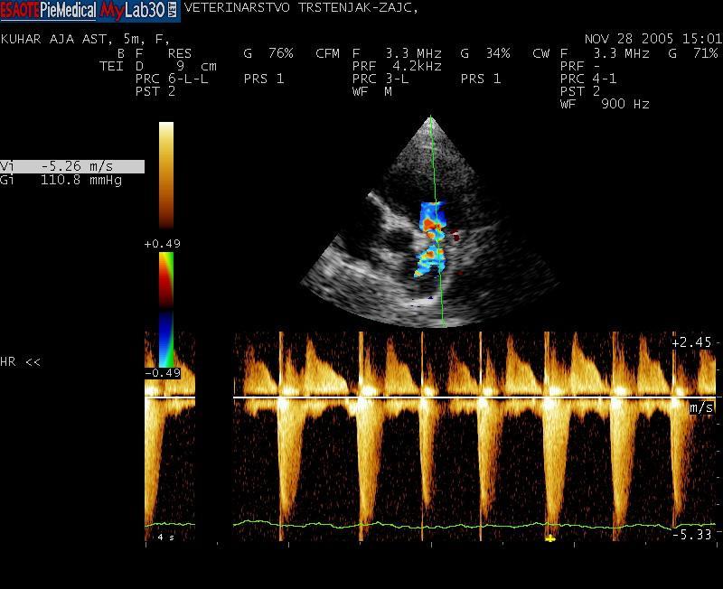Click the WF 900 Hz wall filter value
The height and width of the screenshot is (589, 723).
click(x=605, y=104)
